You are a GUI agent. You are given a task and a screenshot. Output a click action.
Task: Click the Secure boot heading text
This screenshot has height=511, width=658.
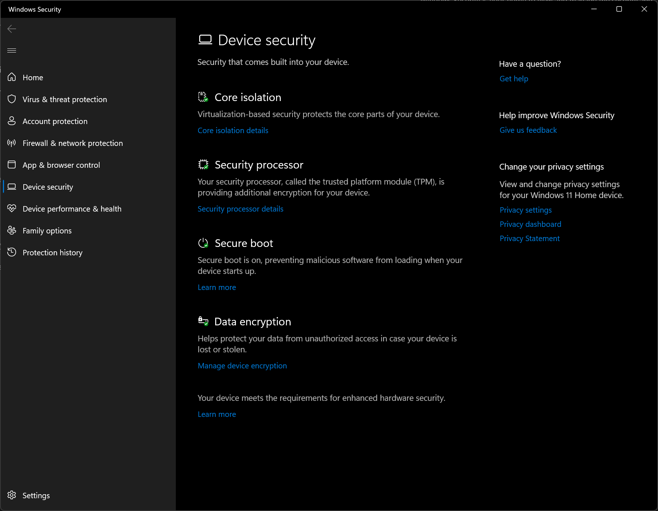[244, 243]
